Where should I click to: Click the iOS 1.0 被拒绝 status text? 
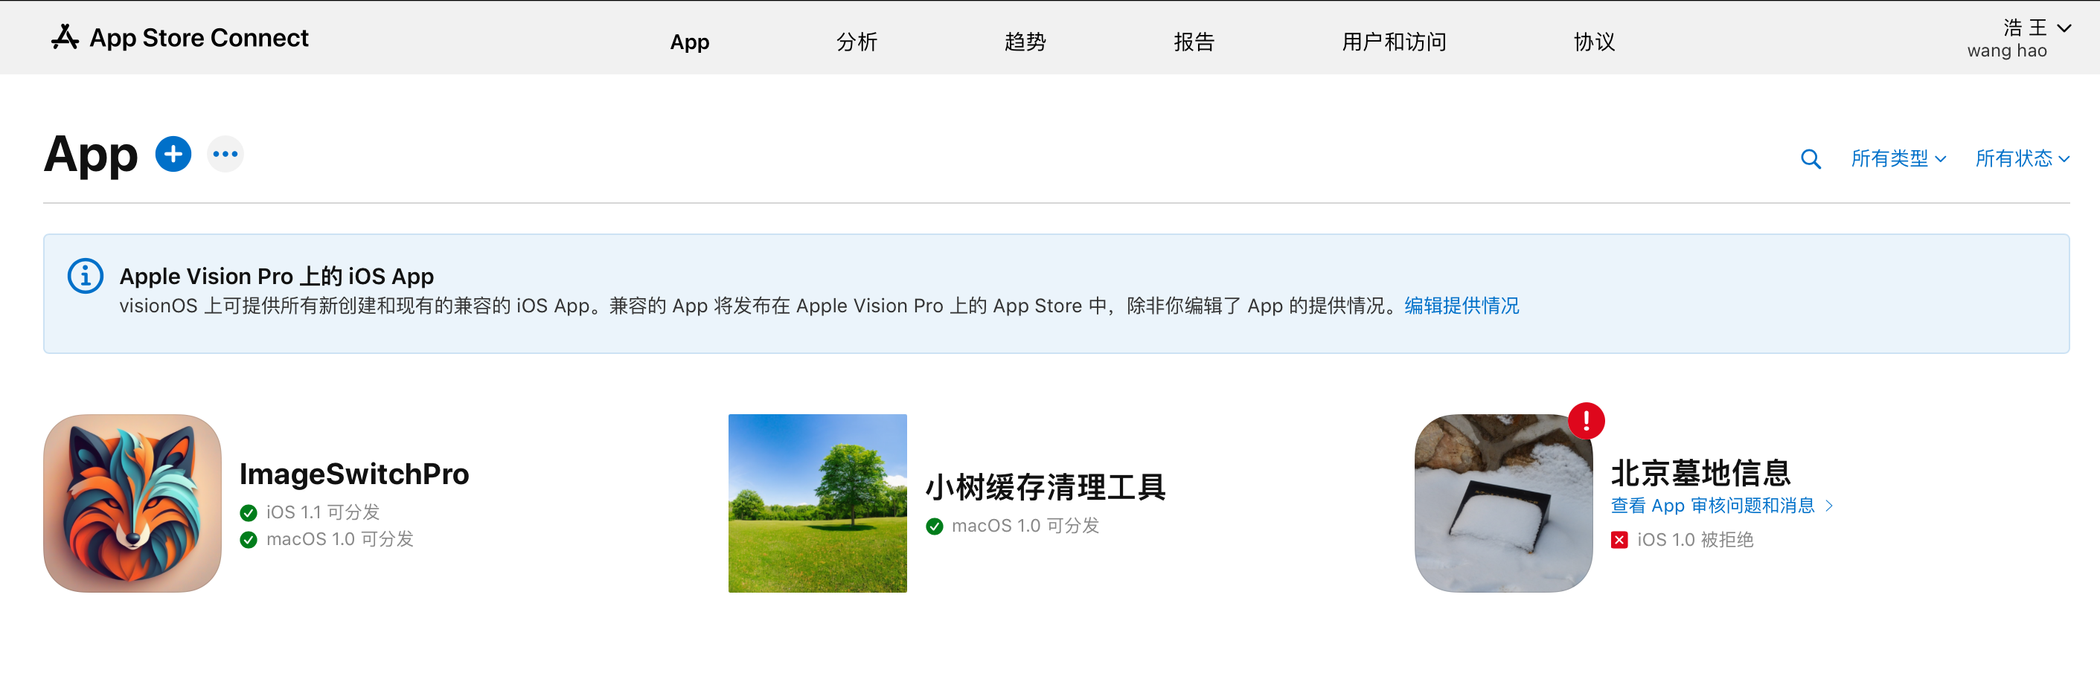[x=1695, y=540]
